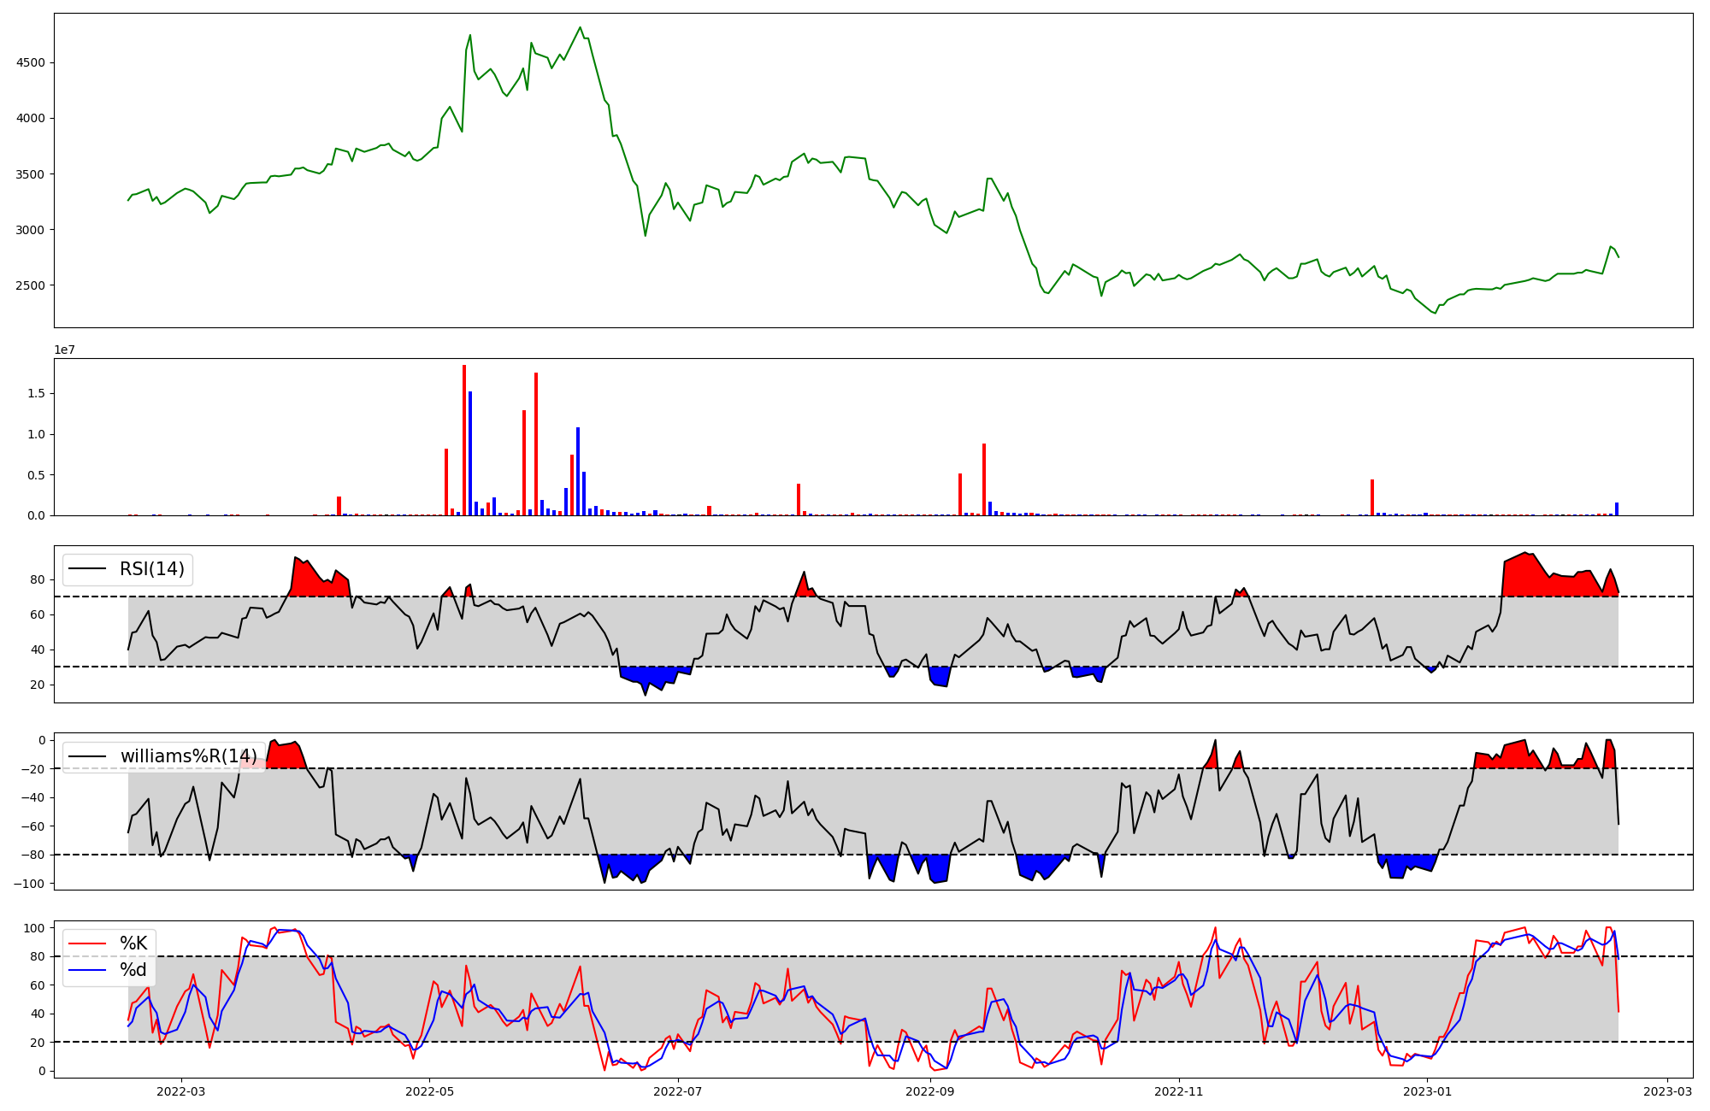Click the 2023-01 x-axis date label
The width and height of the screenshot is (1710, 1111).
[x=1428, y=1090]
